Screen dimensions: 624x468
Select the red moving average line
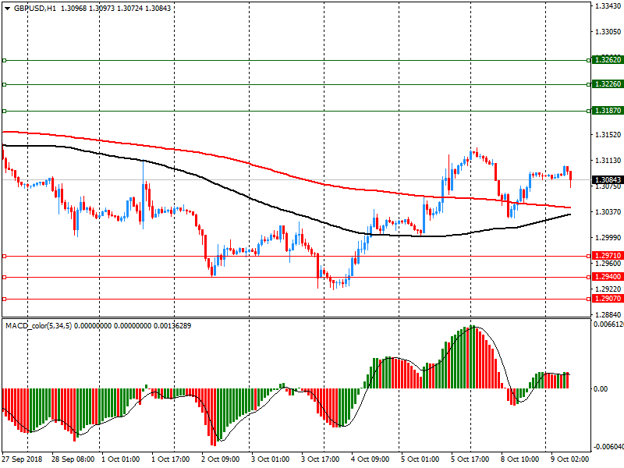tap(234, 160)
